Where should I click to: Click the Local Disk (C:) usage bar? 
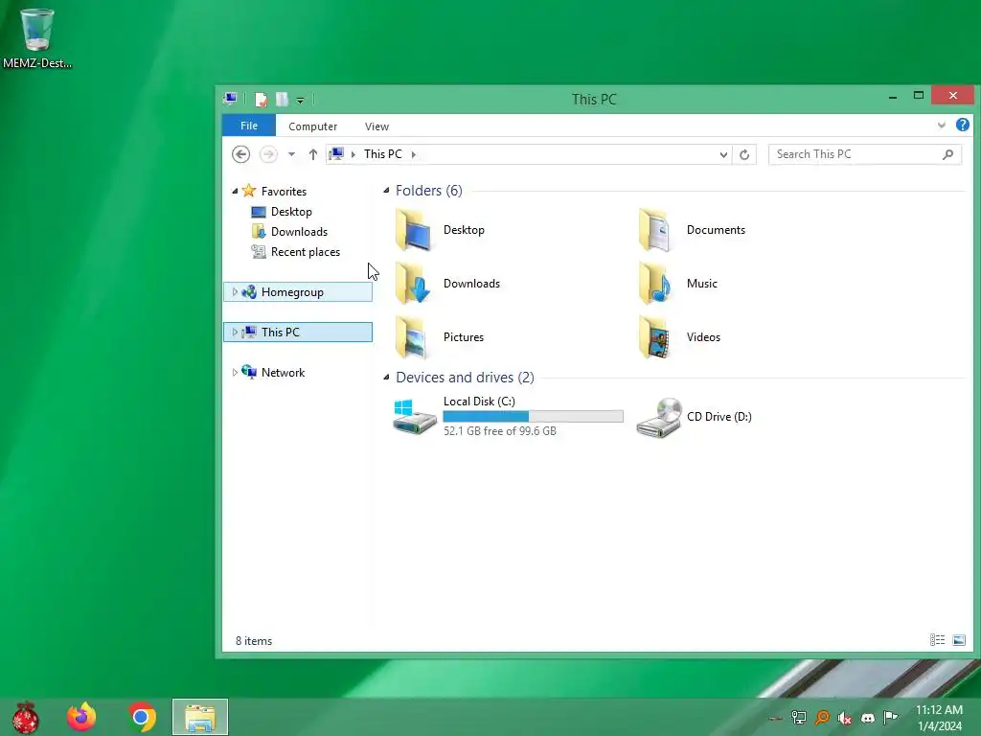point(533,416)
